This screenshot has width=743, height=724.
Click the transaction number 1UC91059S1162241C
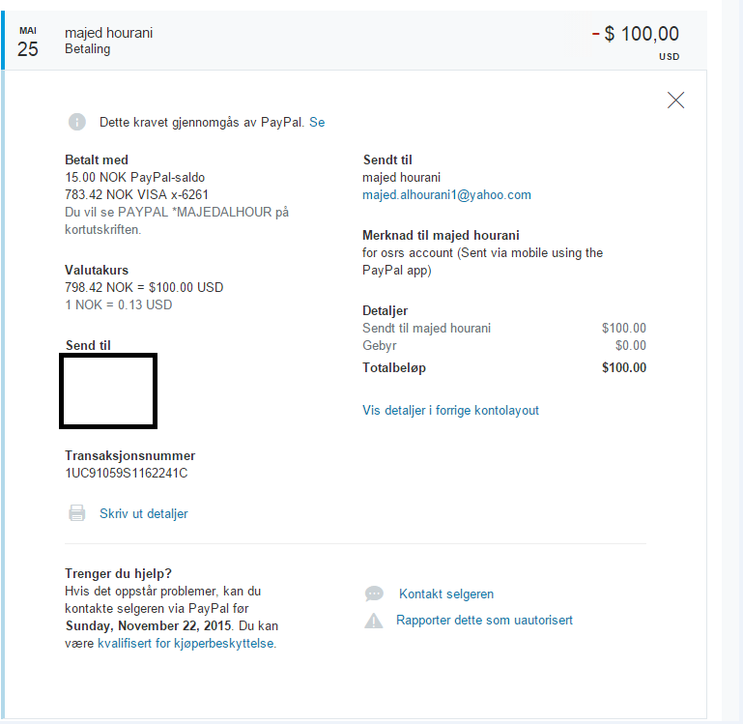tap(126, 474)
